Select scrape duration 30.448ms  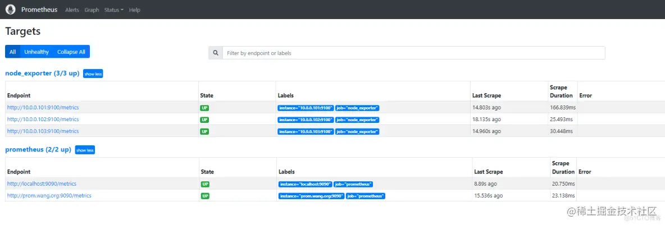pos(561,131)
